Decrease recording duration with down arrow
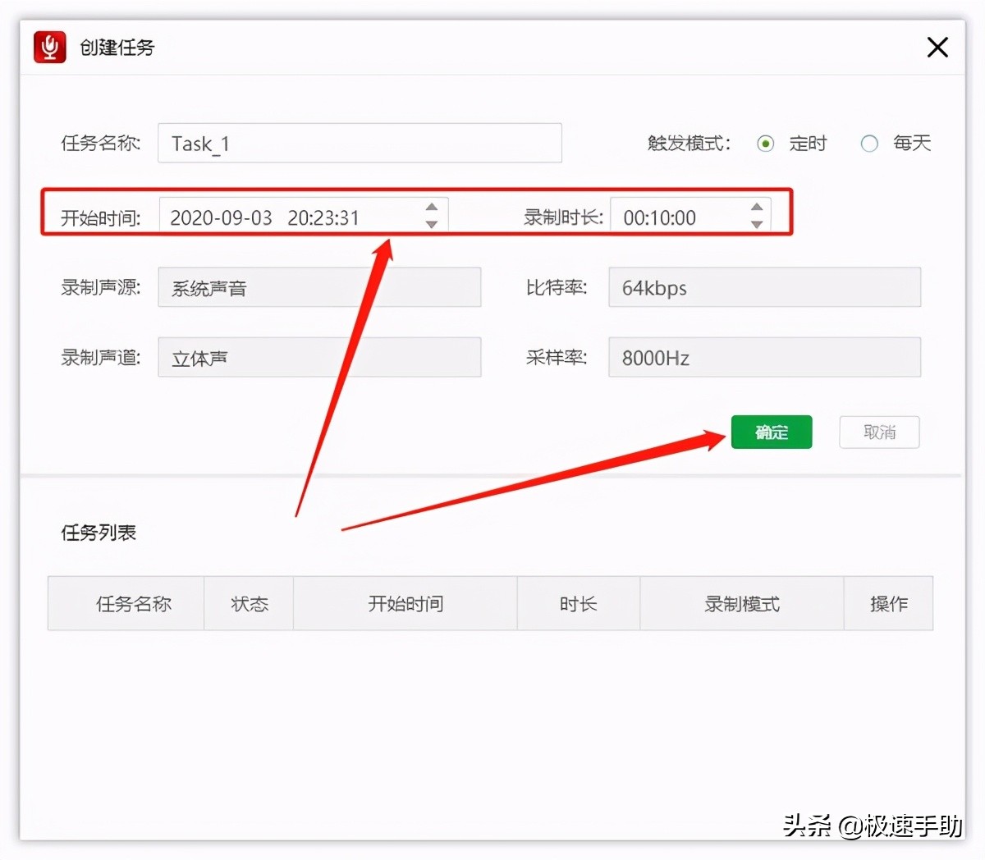The width and height of the screenshot is (985, 860). (755, 224)
